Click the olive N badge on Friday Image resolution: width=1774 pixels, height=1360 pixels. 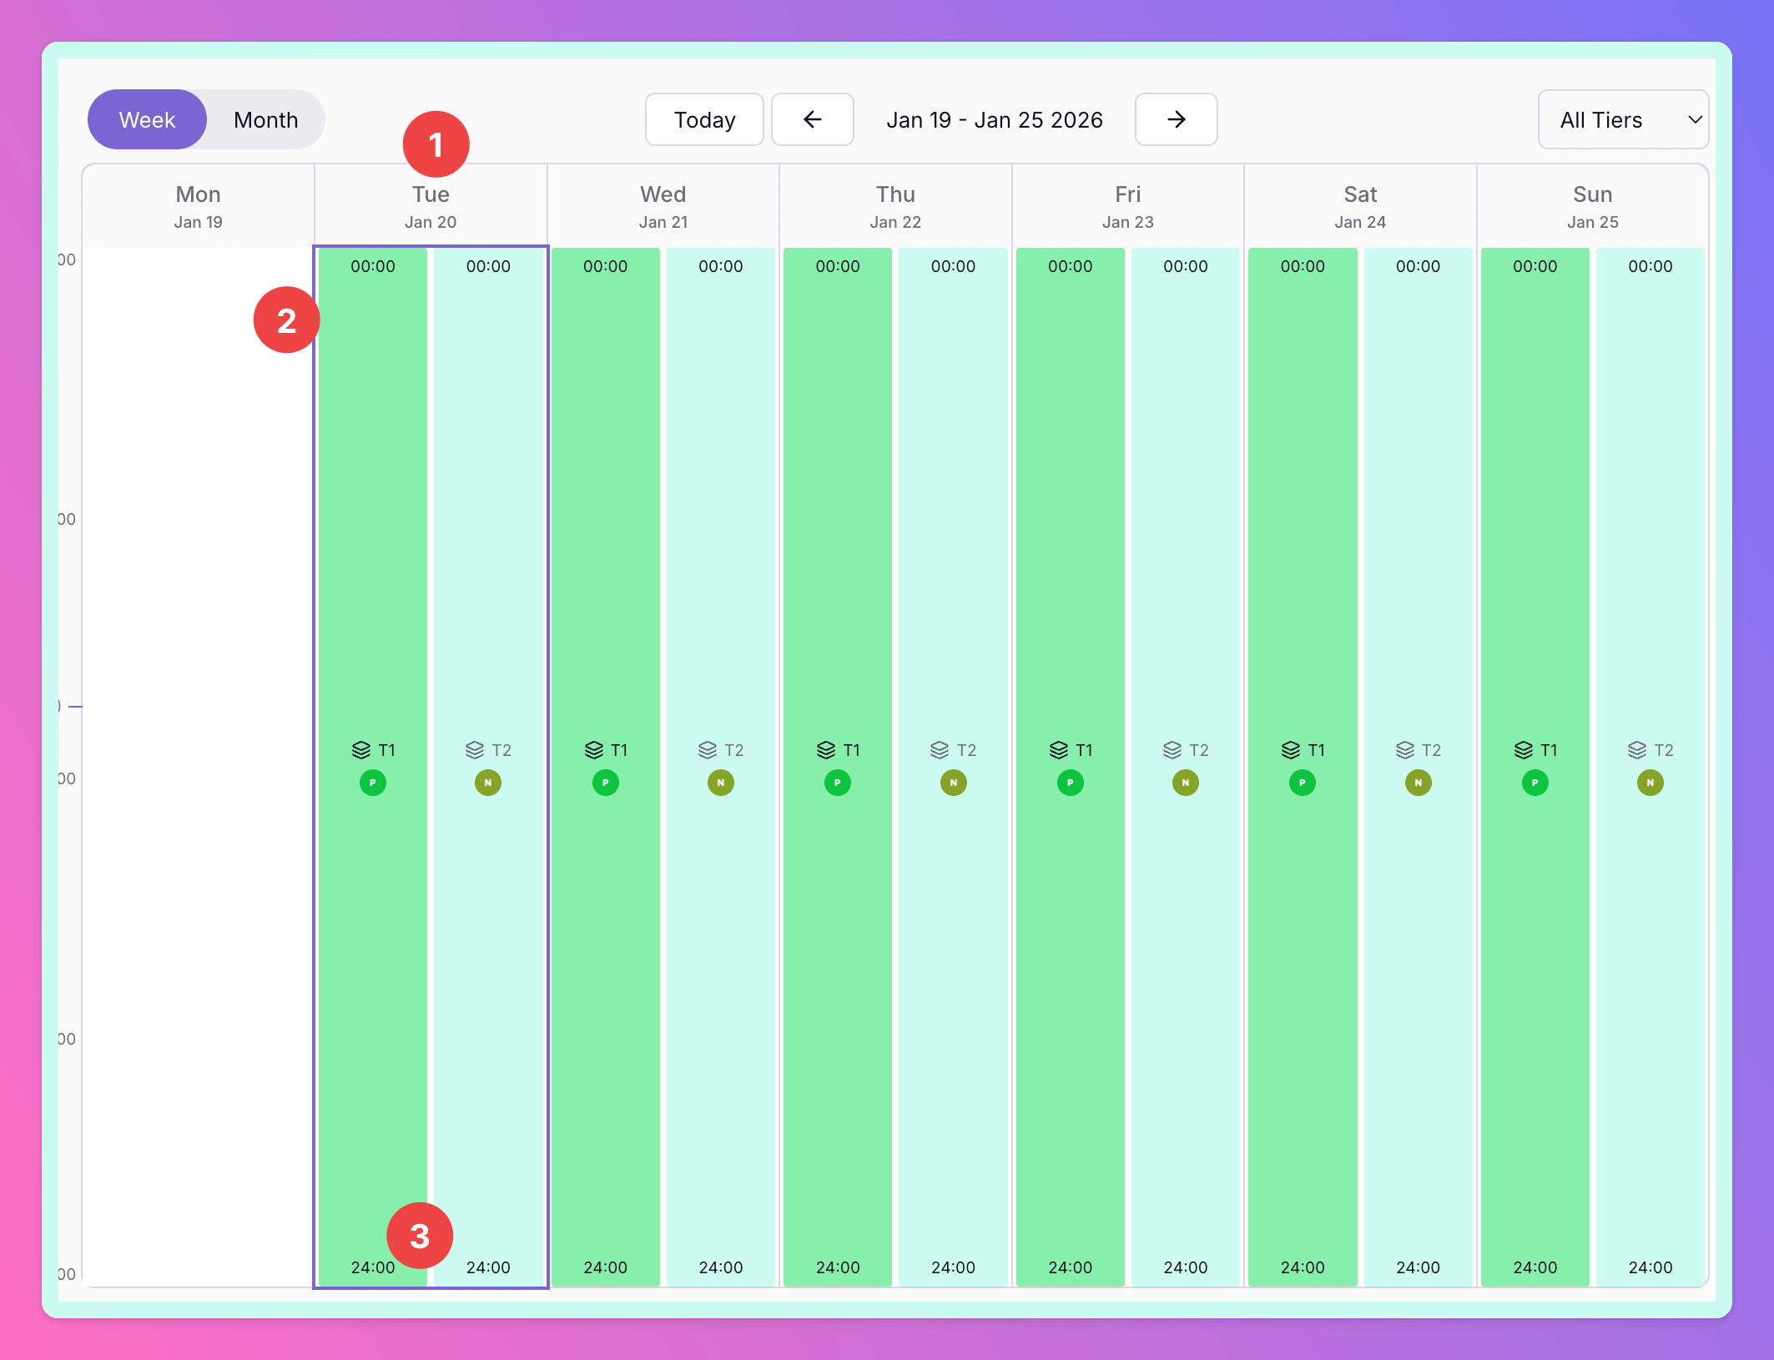point(1185,783)
